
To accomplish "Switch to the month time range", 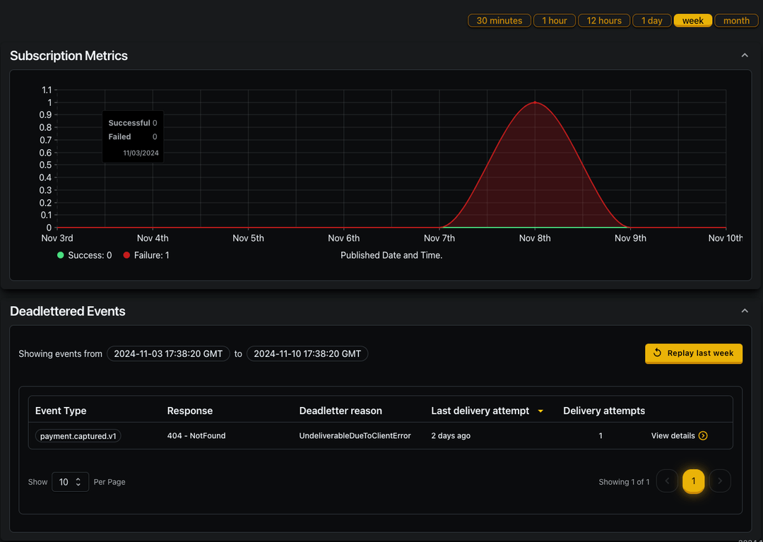I will (736, 20).
